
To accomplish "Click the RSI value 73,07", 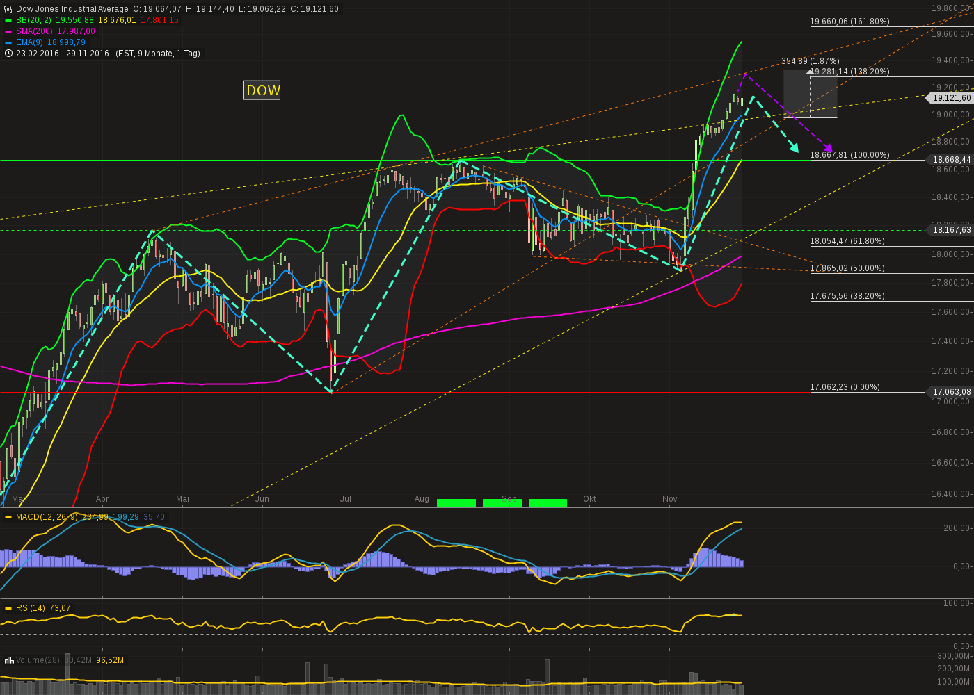I will (x=61, y=608).
